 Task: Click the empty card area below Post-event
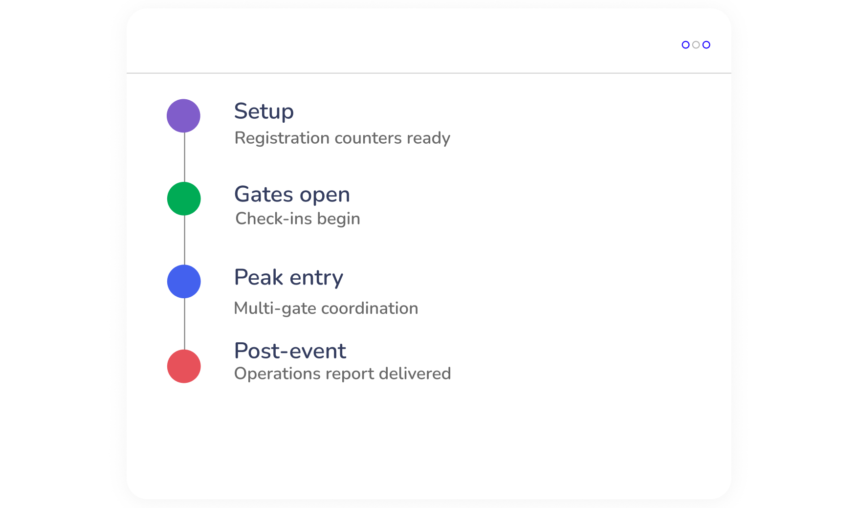[429, 440]
